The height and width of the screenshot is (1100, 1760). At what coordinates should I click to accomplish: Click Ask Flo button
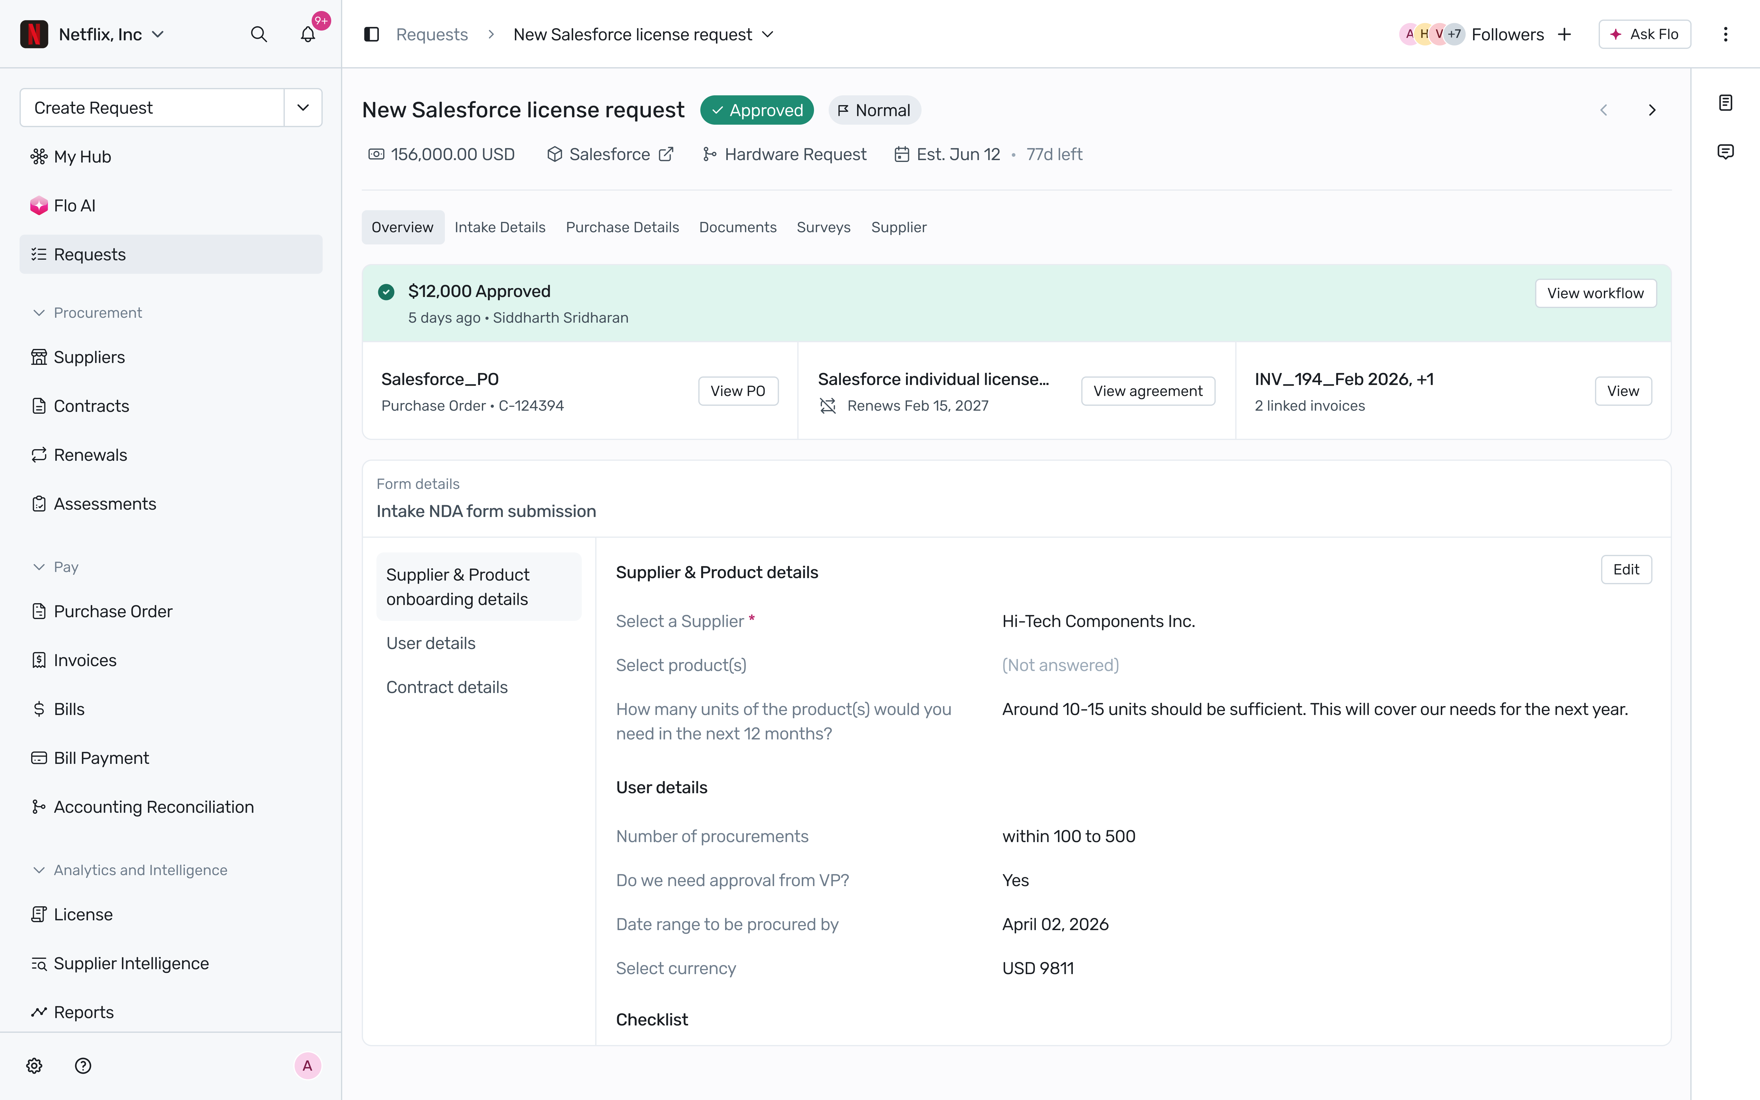(1645, 34)
